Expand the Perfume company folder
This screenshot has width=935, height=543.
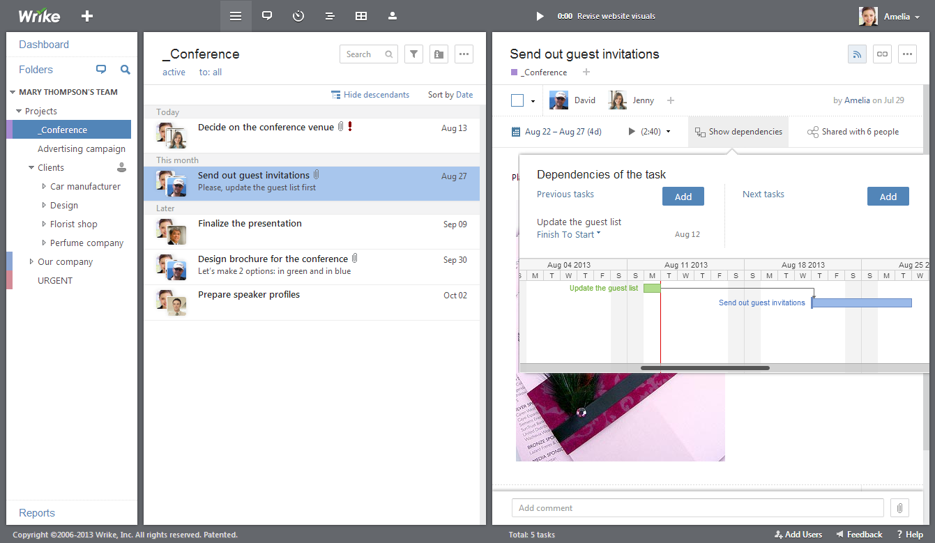(44, 243)
